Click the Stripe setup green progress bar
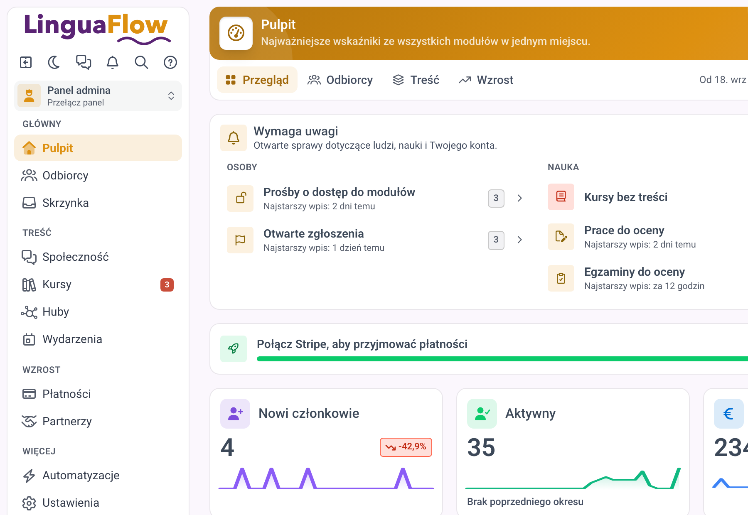The height and width of the screenshot is (515, 748). 502,359
